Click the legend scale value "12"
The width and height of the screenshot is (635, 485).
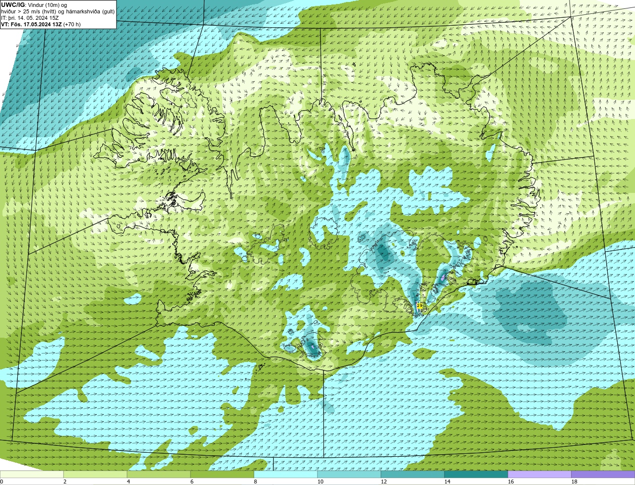(383, 482)
